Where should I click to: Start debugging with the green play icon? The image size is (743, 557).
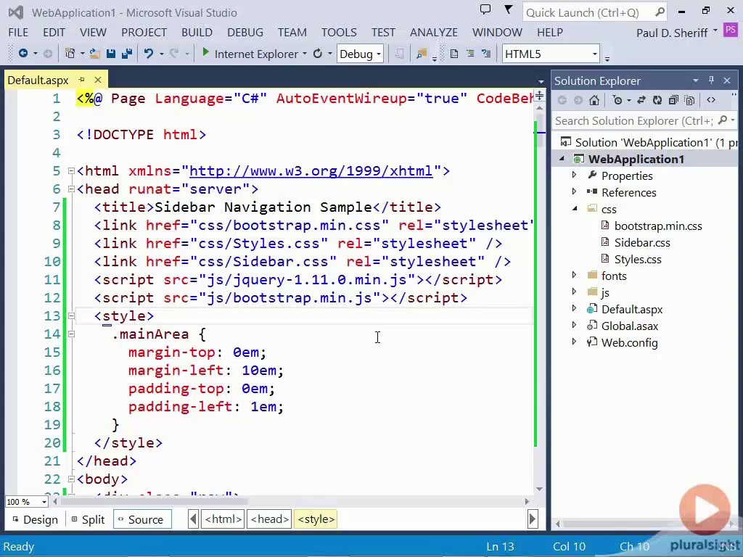pyautogui.click(x=205, y=52)
